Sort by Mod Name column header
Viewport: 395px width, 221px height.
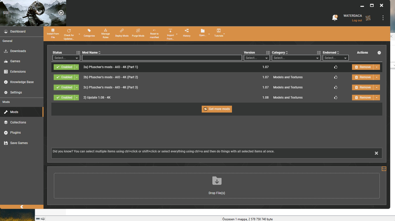point(91,53)
